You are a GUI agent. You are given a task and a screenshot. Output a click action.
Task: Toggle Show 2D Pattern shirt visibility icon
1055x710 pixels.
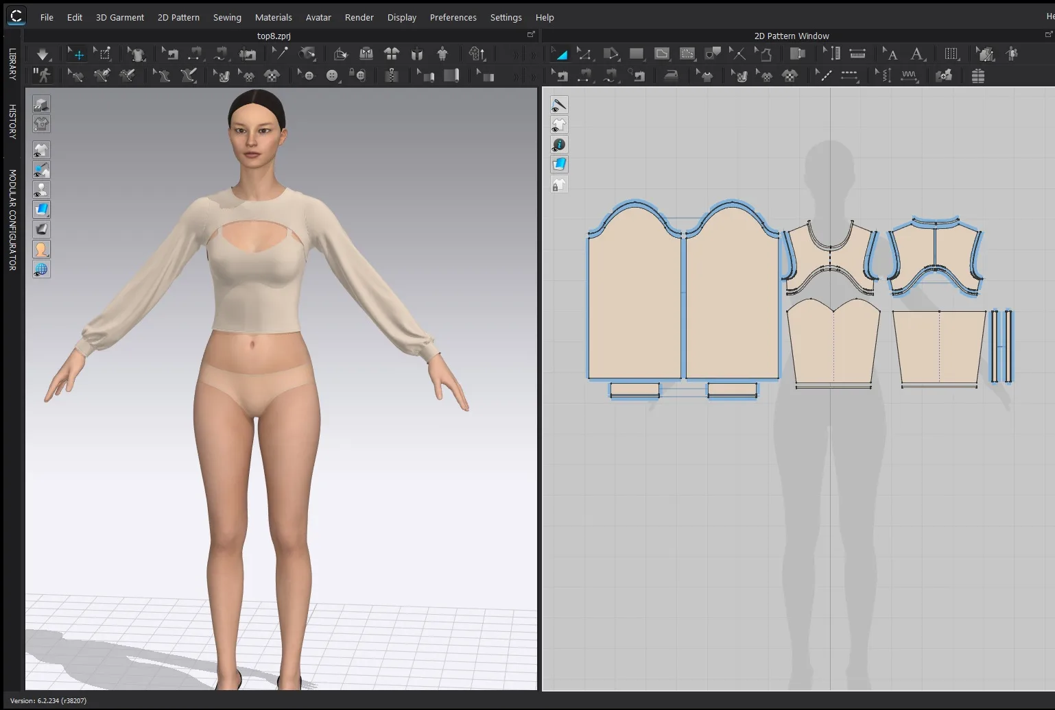[560, 125]
